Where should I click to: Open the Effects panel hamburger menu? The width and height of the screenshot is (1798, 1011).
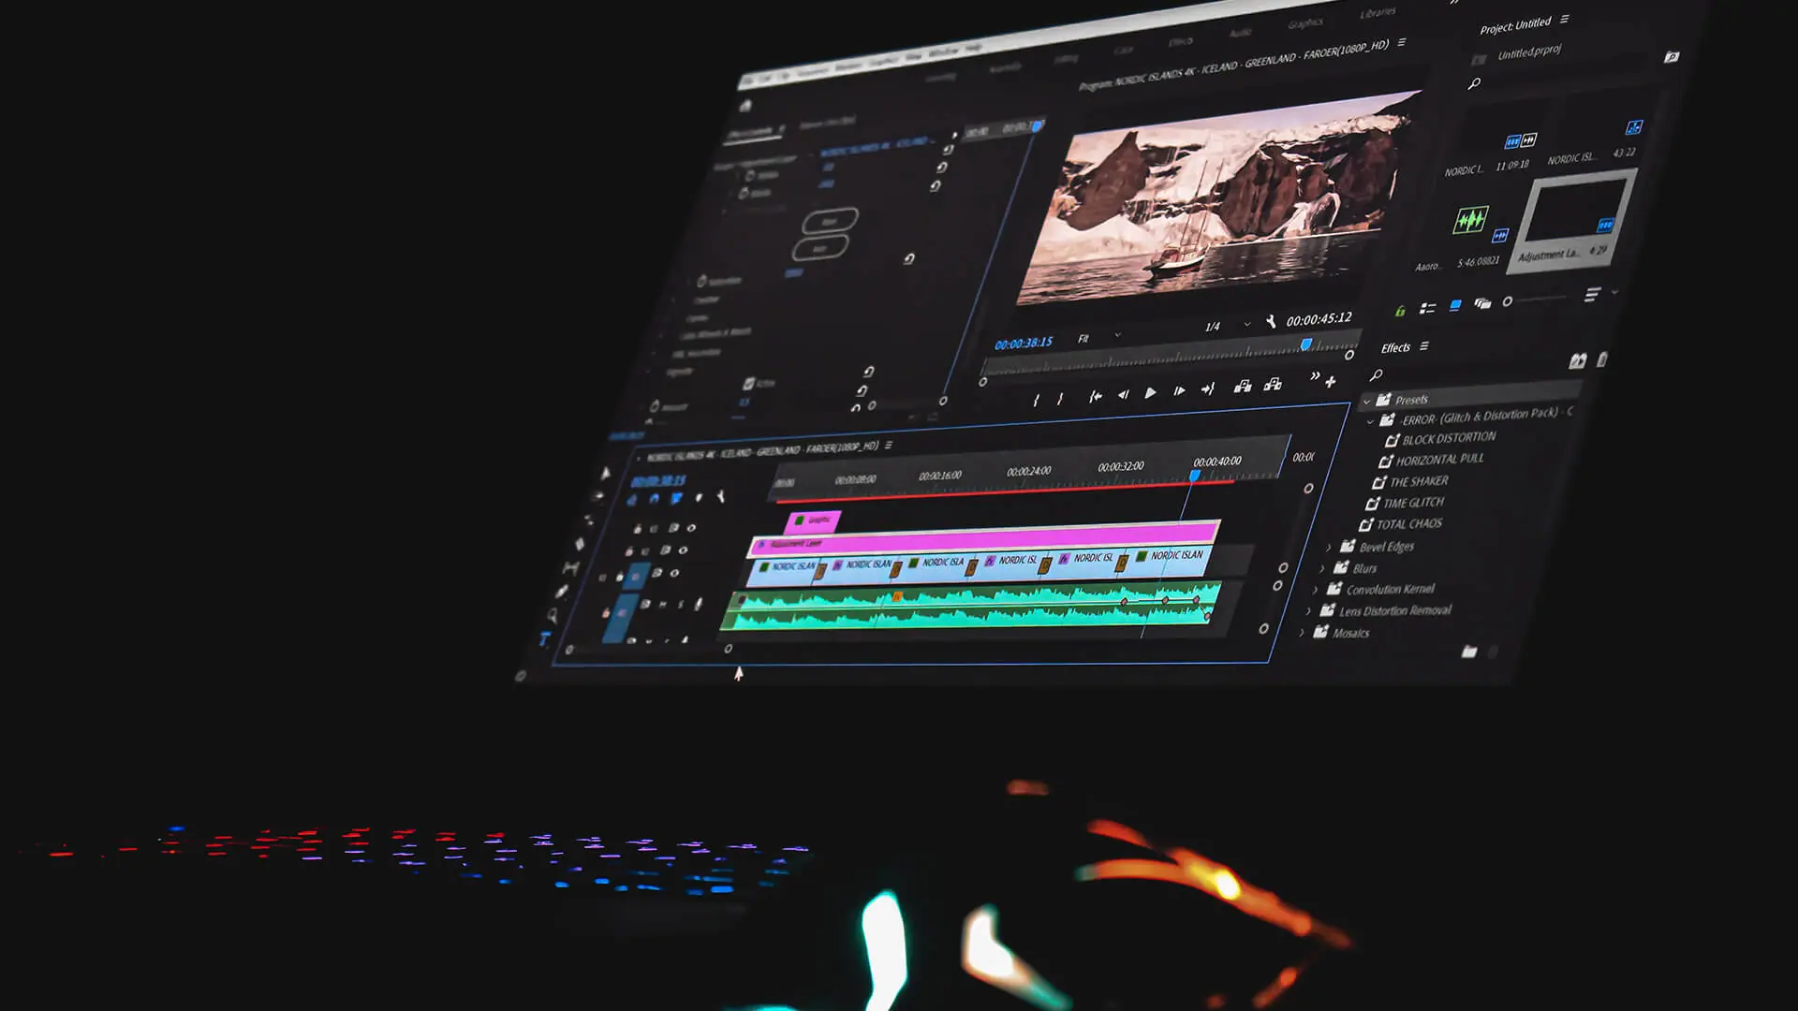1424,346
